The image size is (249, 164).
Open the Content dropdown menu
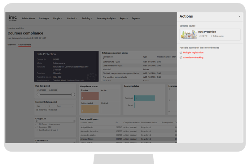coord(72,18)
